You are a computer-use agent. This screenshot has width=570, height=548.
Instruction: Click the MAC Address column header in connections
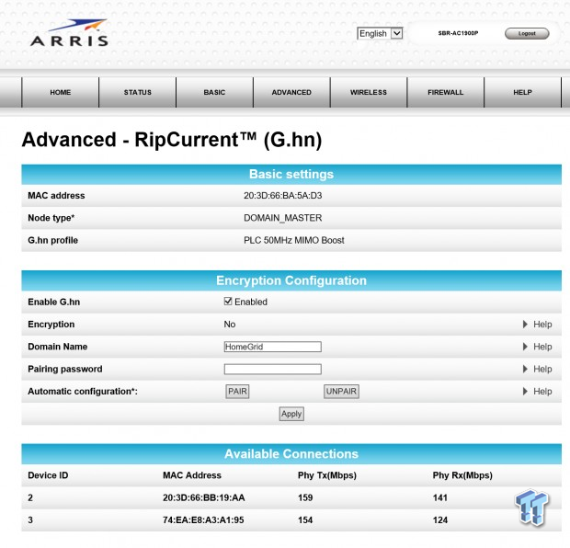(192, 475)
